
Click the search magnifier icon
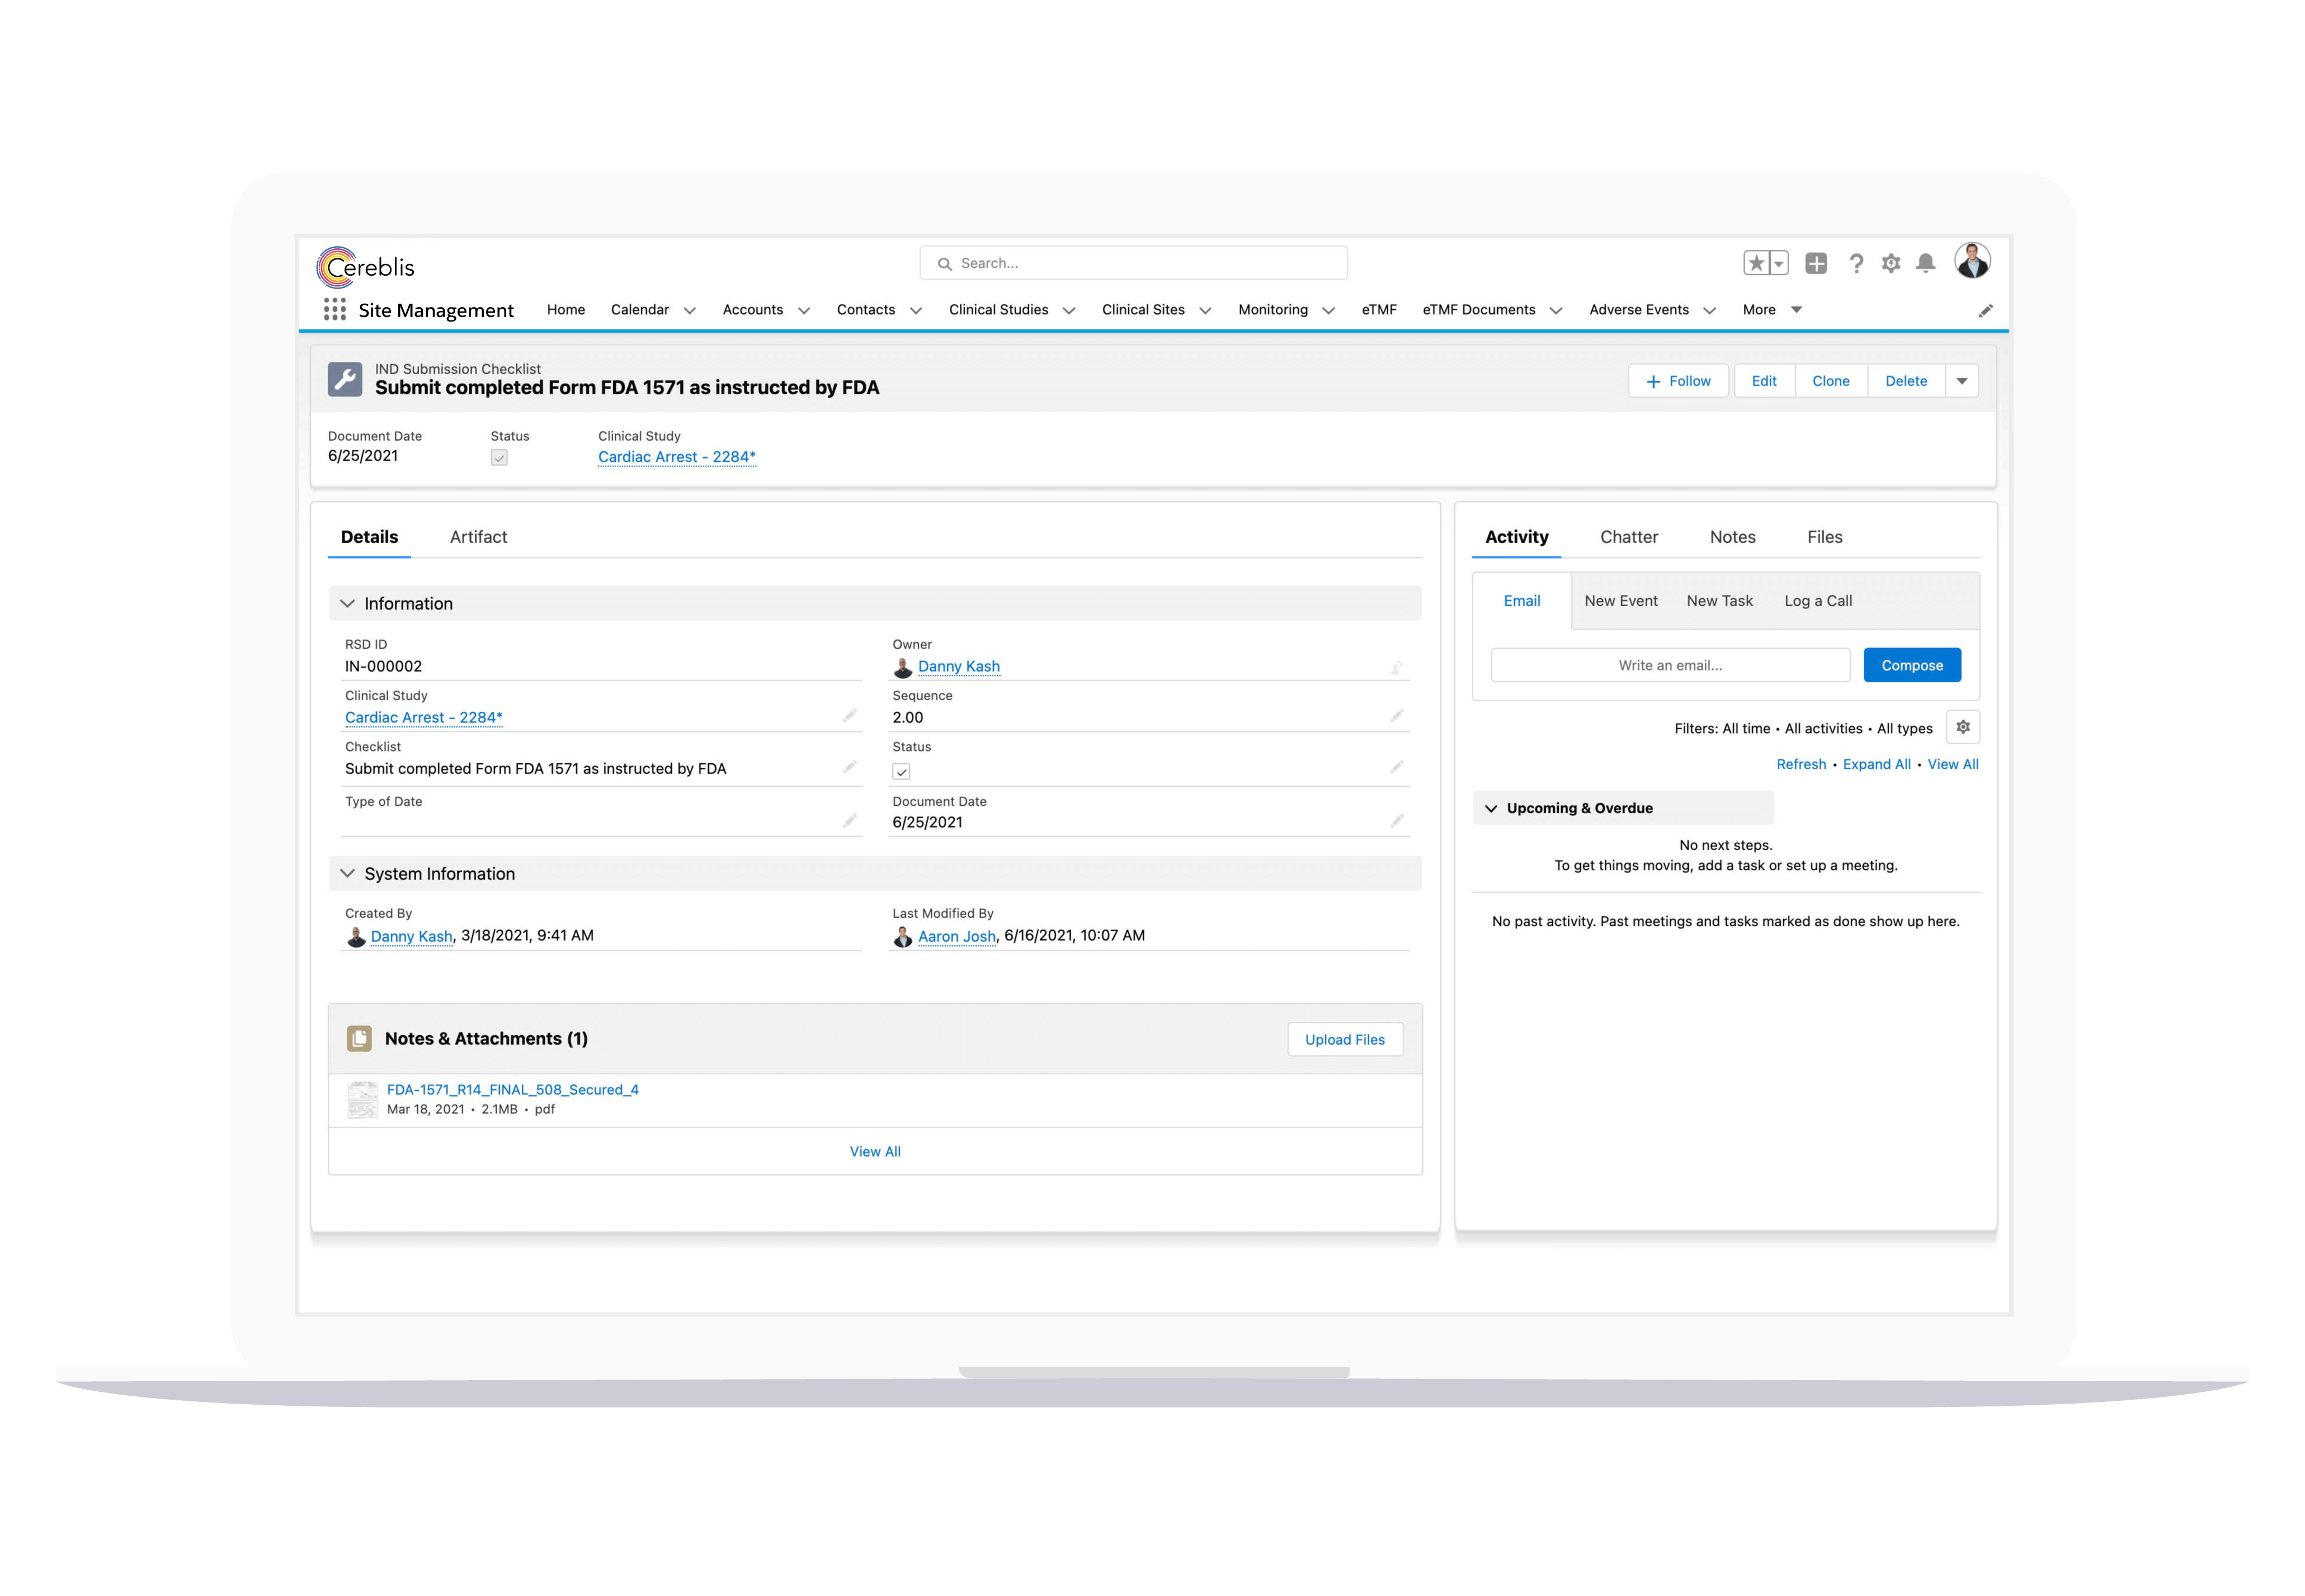tap(944, 264)
